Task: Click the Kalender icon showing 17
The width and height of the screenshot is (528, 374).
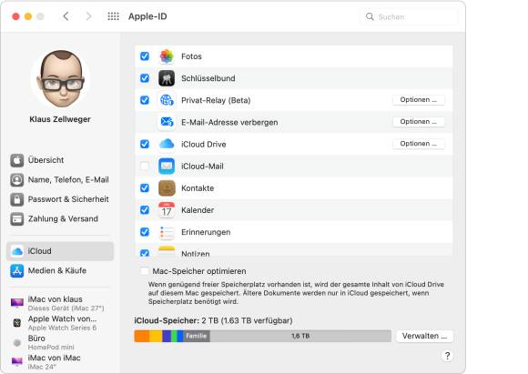Action: tap(167, 210)
